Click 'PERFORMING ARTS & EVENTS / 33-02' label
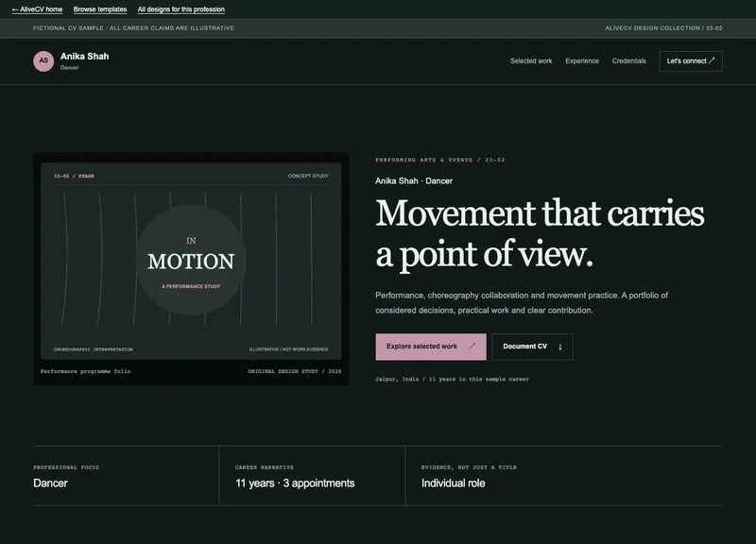The width and height of the screenshot is (756, 544). [x=439, y=160]
